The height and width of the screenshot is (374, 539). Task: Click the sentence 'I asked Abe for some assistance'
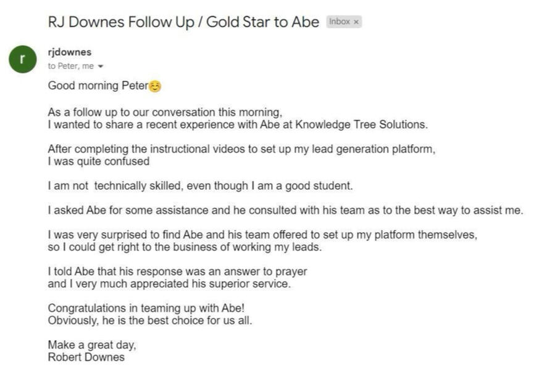point(286,210)
